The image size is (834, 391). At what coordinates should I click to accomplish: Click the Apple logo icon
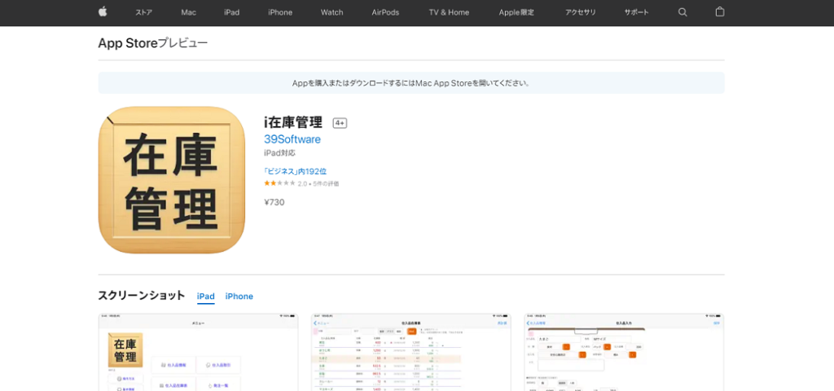click(103, 11)
